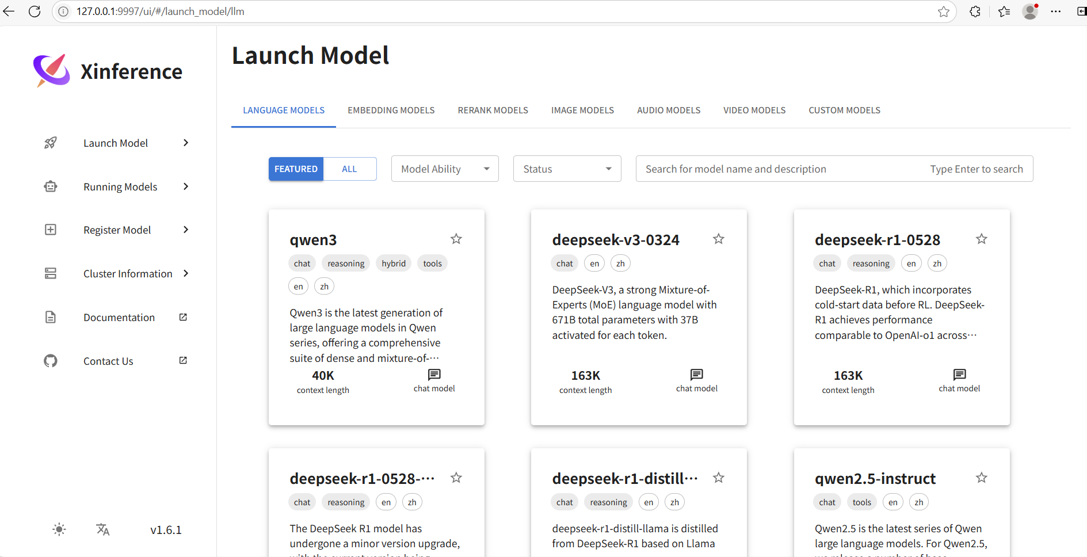Click chat model icon on deepseek-v3-0324 card
Screen dimensions: 1087x557
pos(697,375)
